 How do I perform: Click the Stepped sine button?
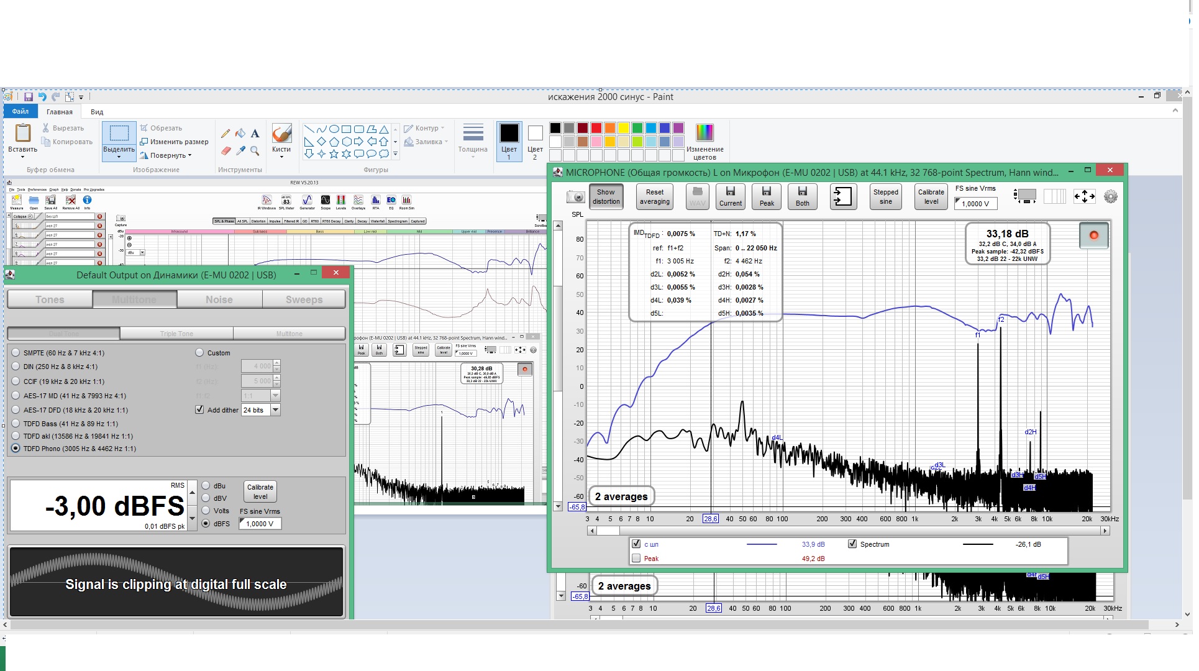885,197
